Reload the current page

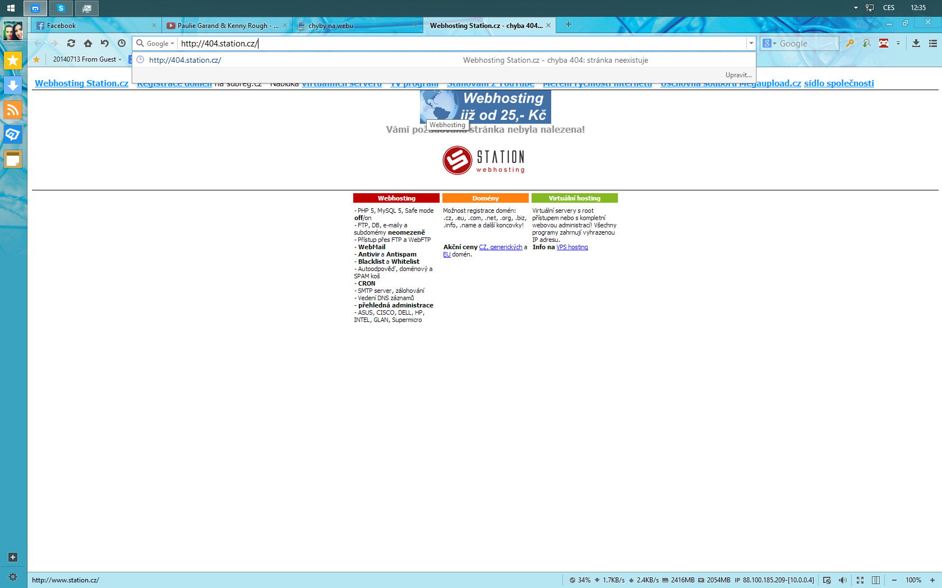(71, 43)
